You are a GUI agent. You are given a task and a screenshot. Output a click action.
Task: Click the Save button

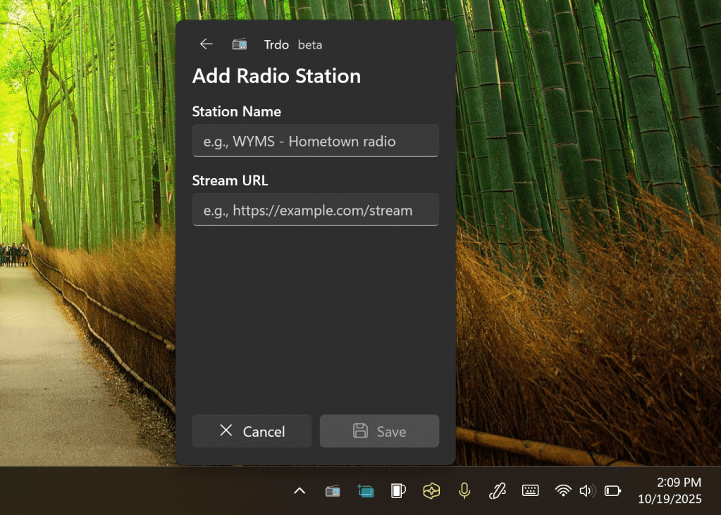379,431
